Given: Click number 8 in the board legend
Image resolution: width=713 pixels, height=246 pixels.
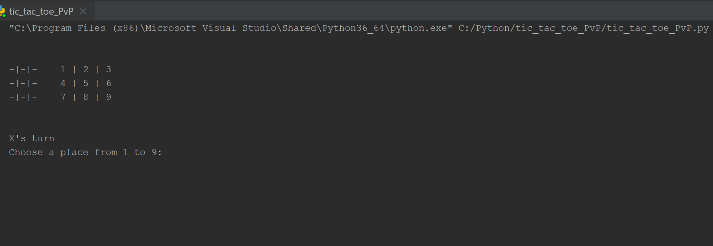Looking at the screenshot, I should pos(86,97).
